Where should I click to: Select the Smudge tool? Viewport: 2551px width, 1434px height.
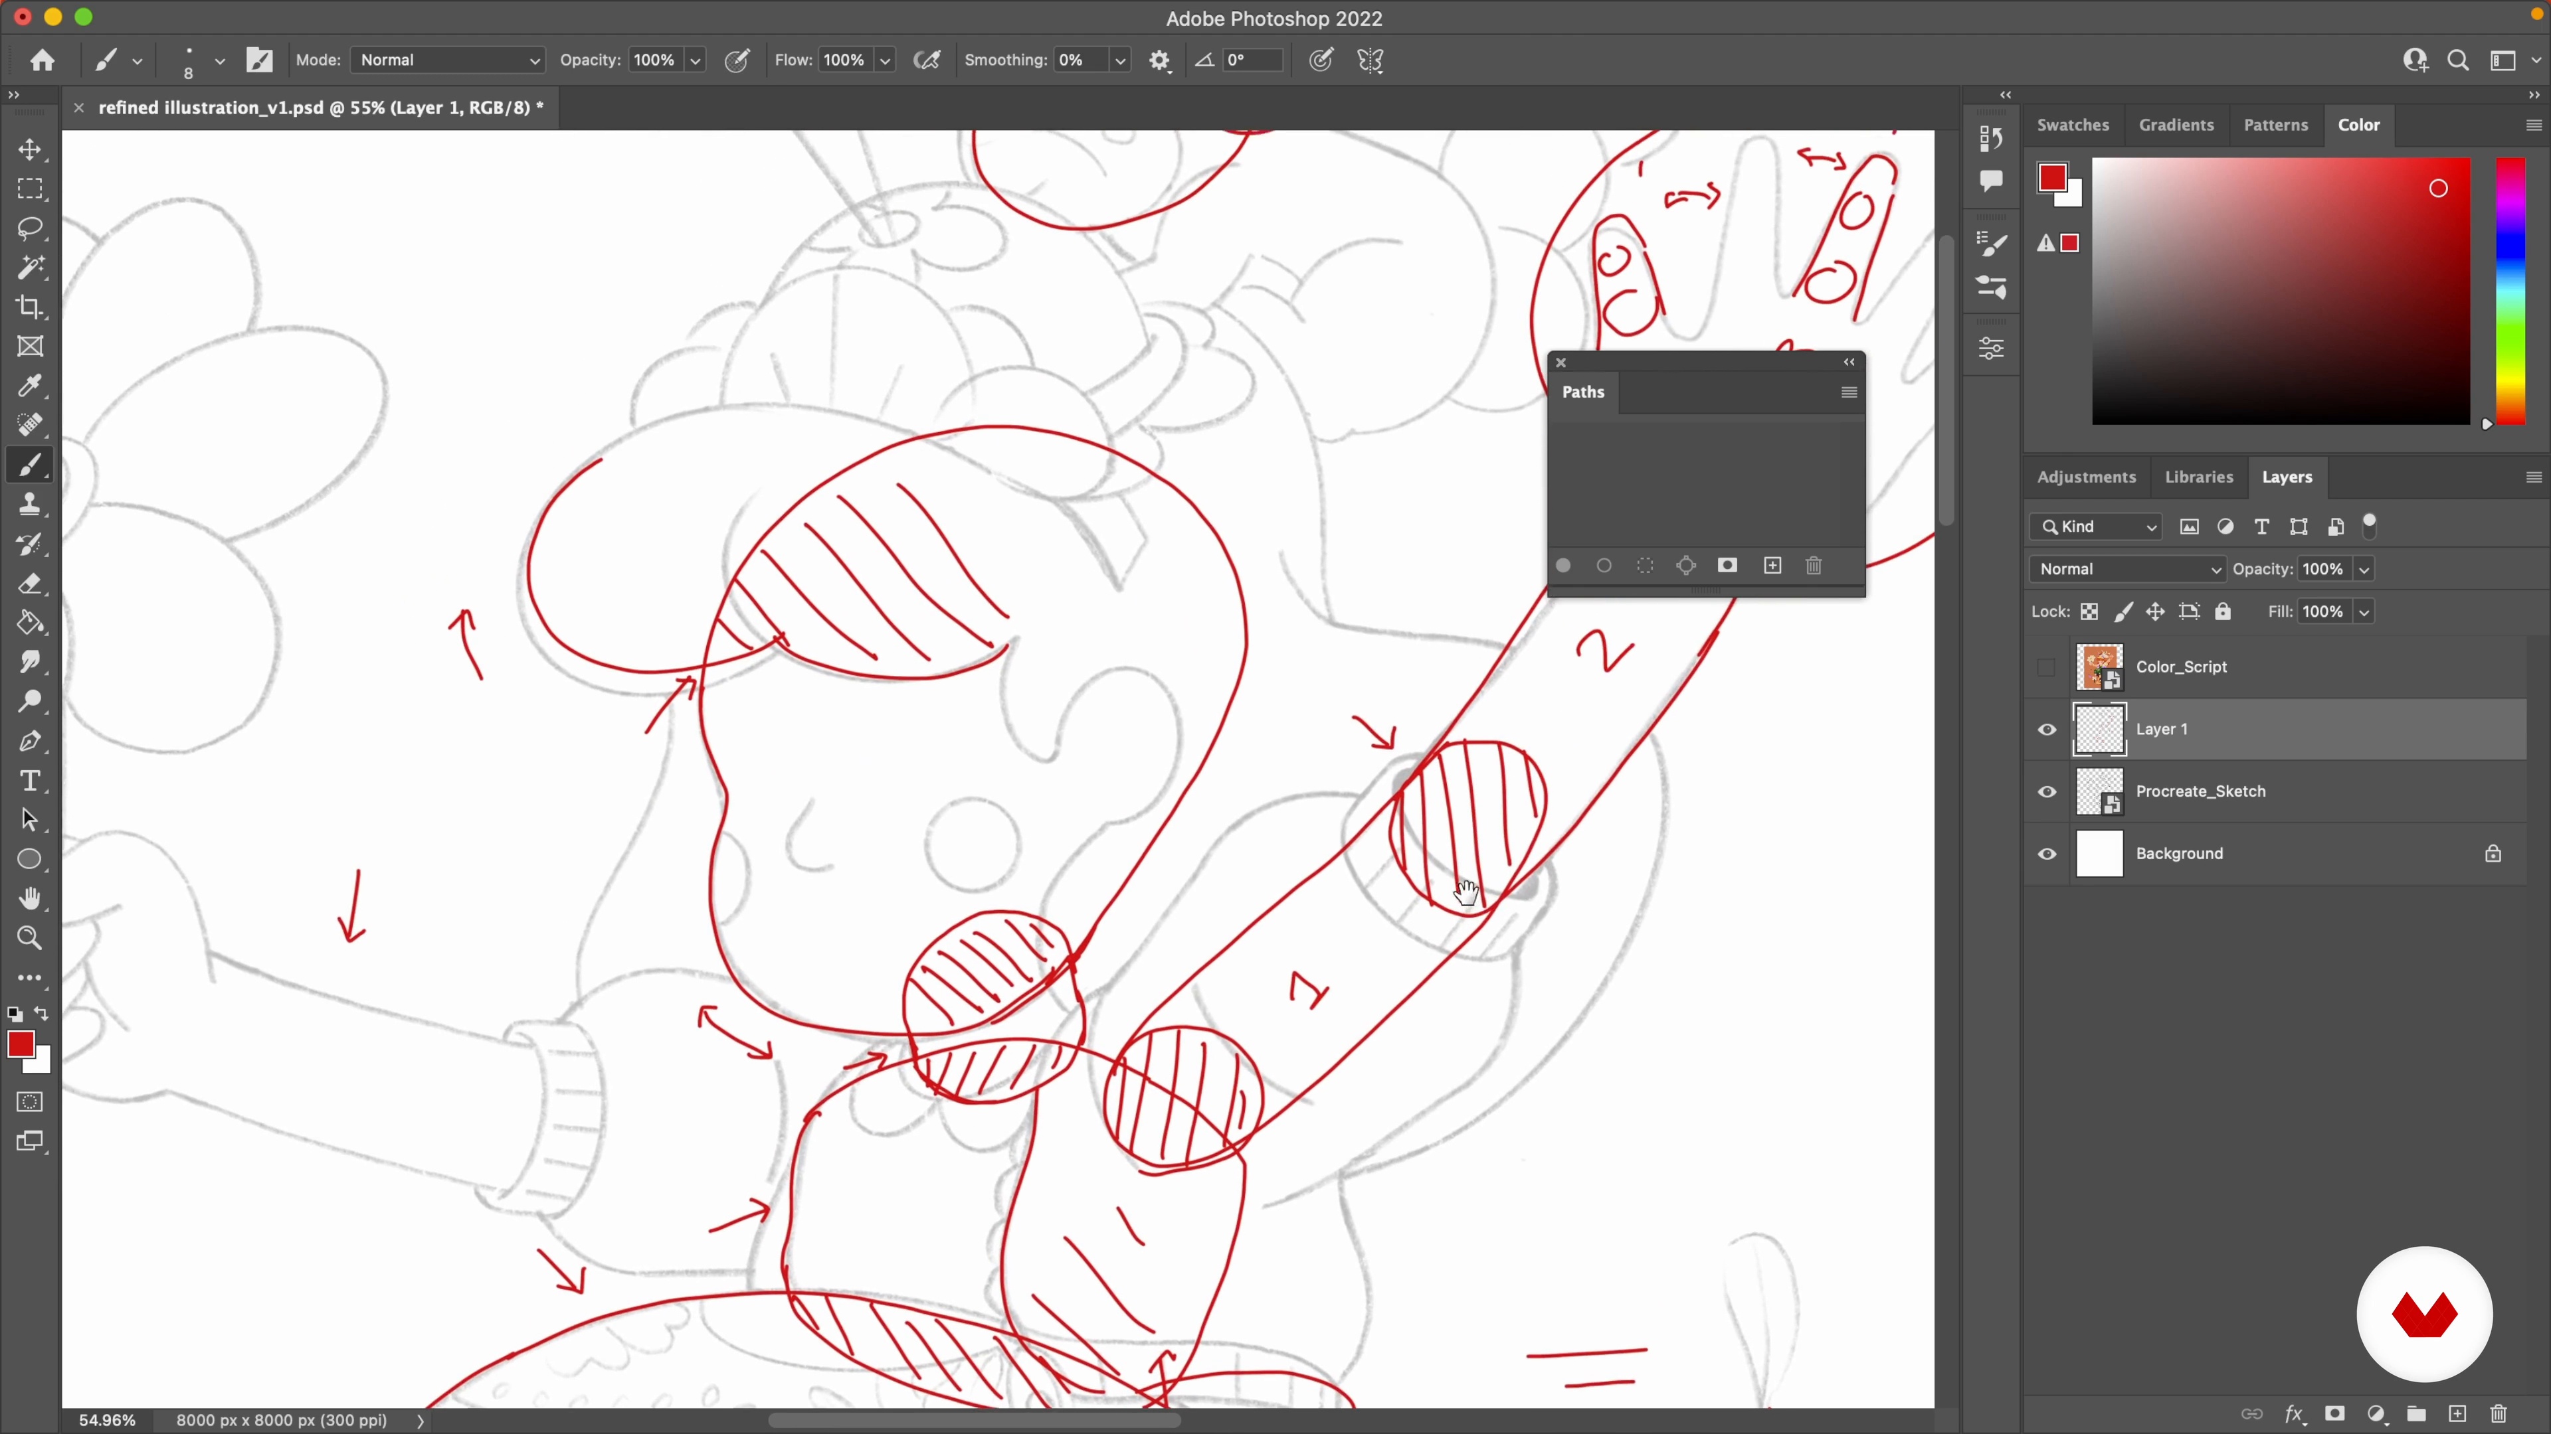(x=30, y=663)
